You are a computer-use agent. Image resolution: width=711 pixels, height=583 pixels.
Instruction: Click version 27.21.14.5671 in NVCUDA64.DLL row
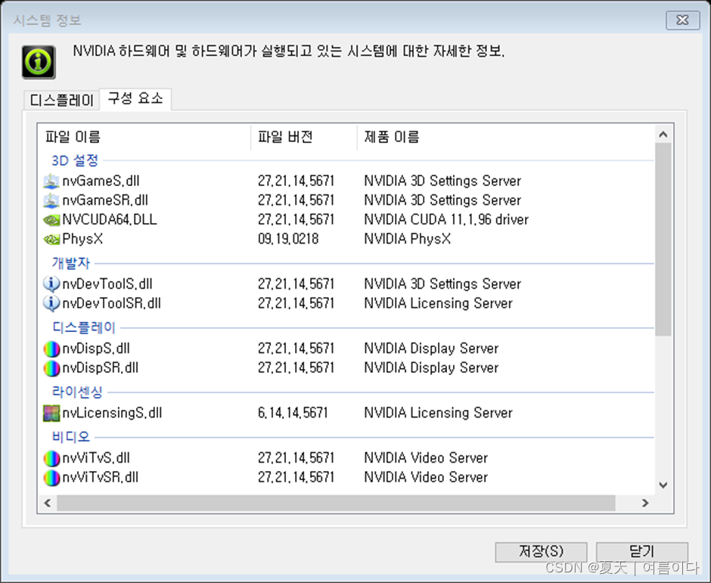296,220
